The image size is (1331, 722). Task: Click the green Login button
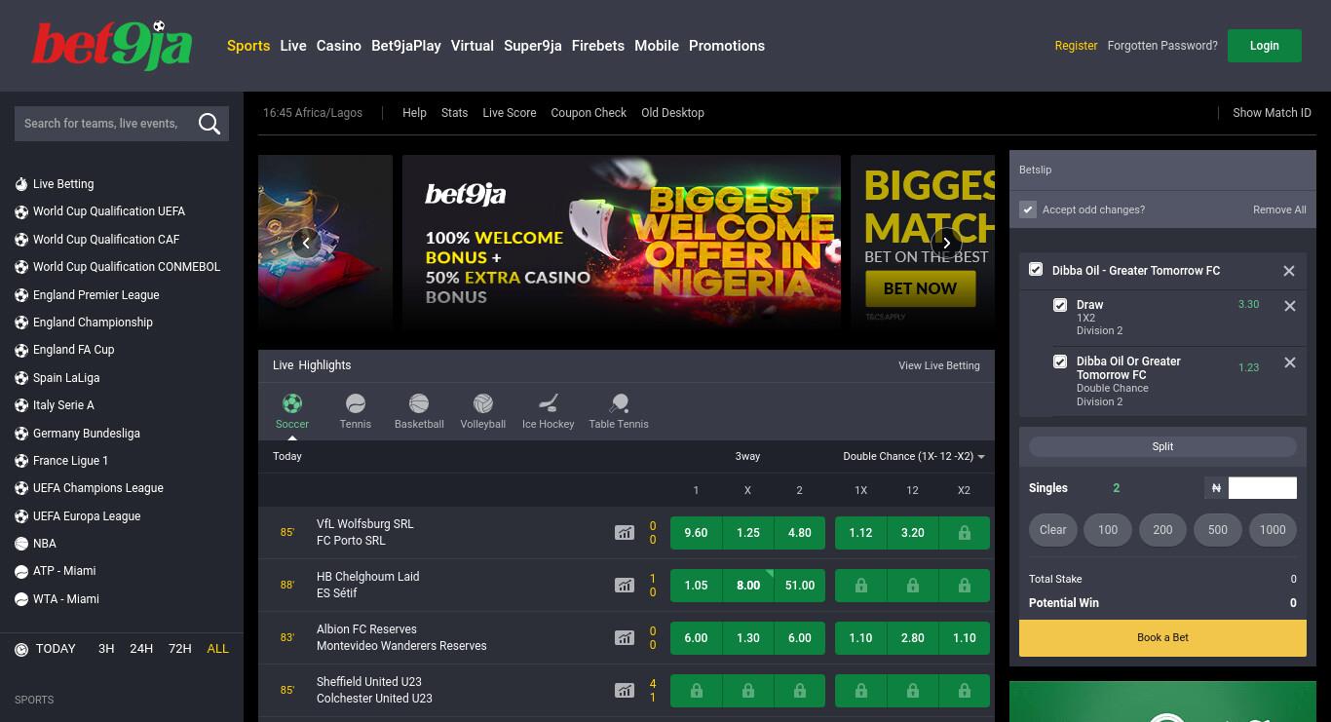pyautogui.click(x=1265, y=46)
